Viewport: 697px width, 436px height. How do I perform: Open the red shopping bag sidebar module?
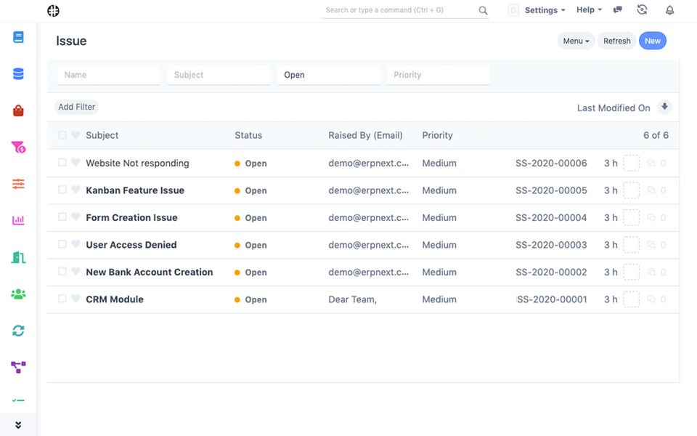(18, 110)
